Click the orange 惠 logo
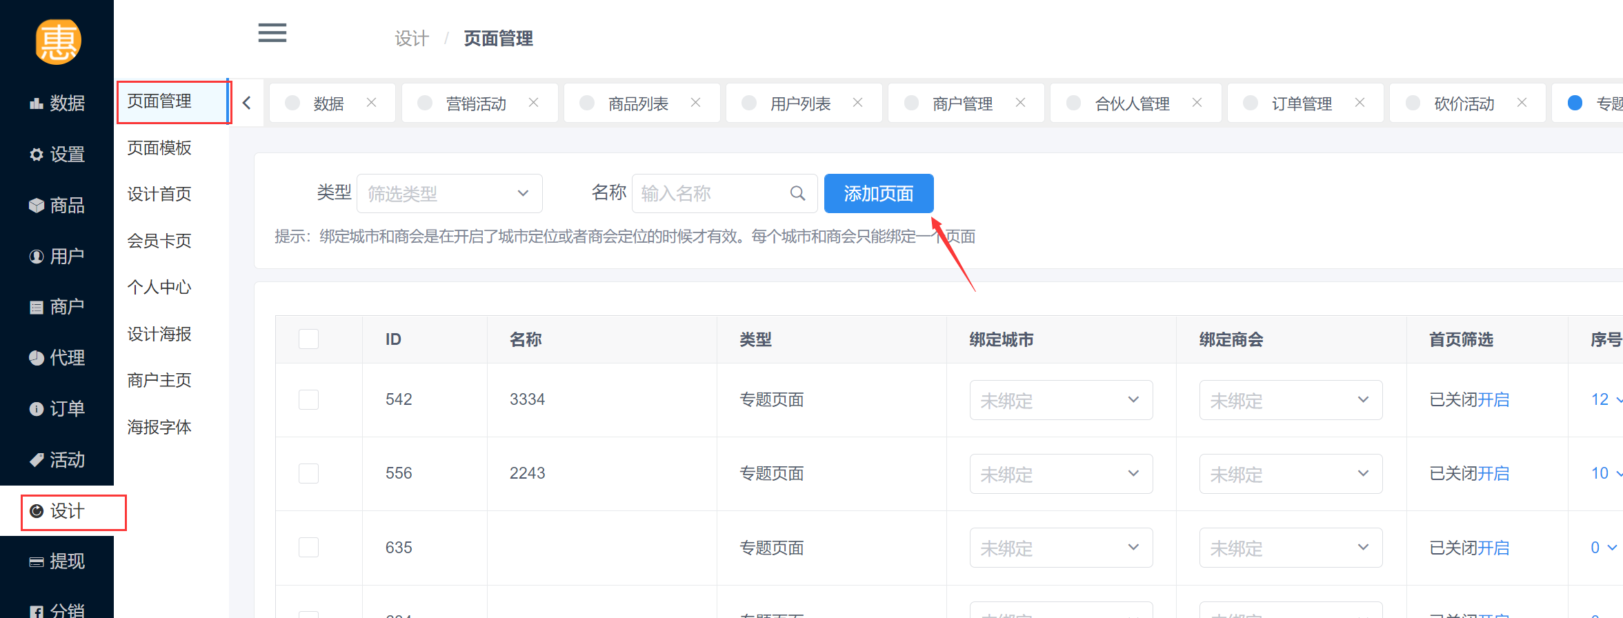Screen dimensions: 1623x618 (59, 42)
